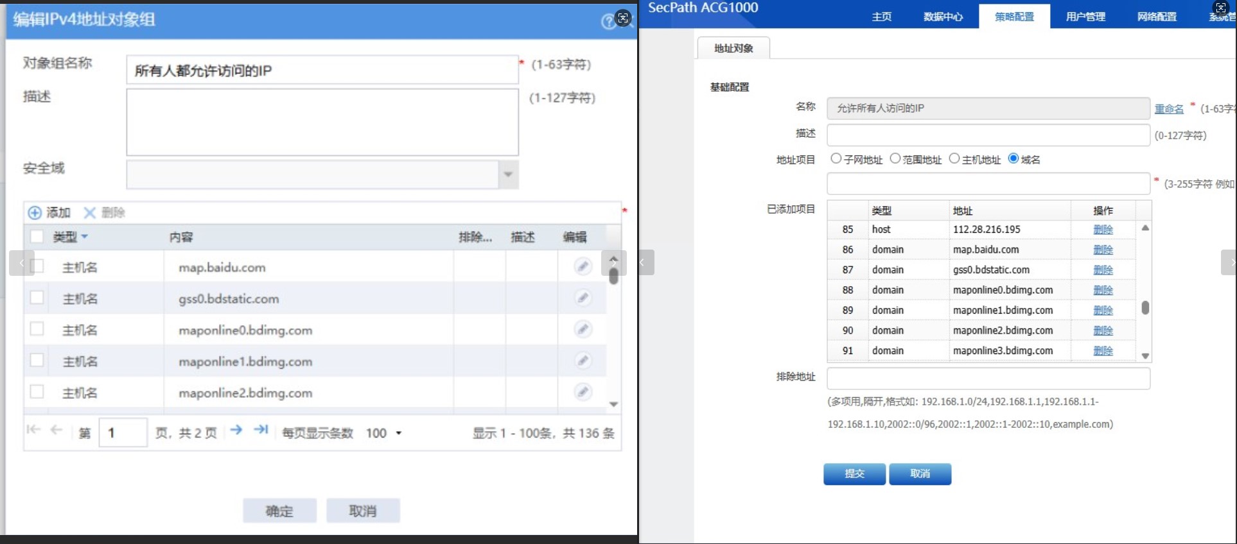
Task: Click the delete (删除) X icon
Action: [89, 212]
